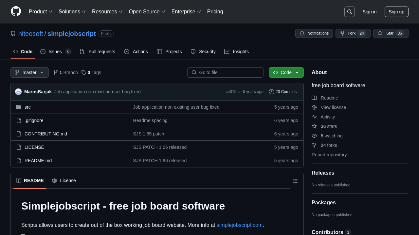Open the master branch dropdown
This screenshot has height=235, width=419.
click(29, 72)
